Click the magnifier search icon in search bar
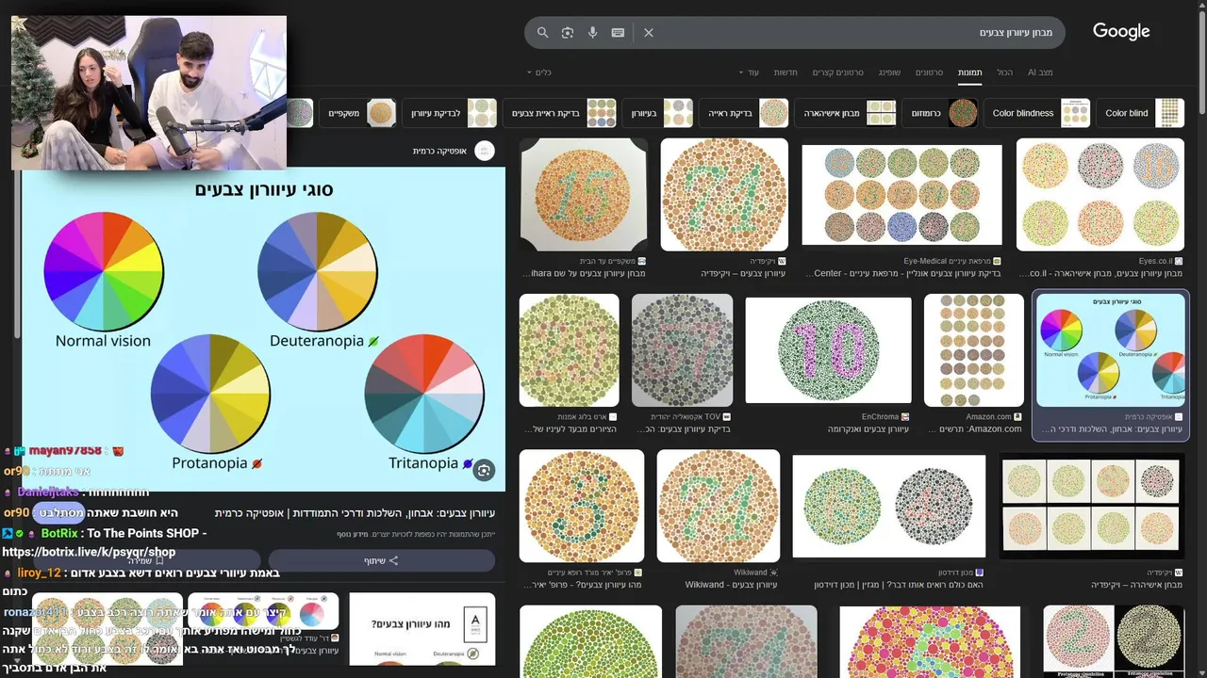This screenshot has height=678, width=1207. pos(542,32)
